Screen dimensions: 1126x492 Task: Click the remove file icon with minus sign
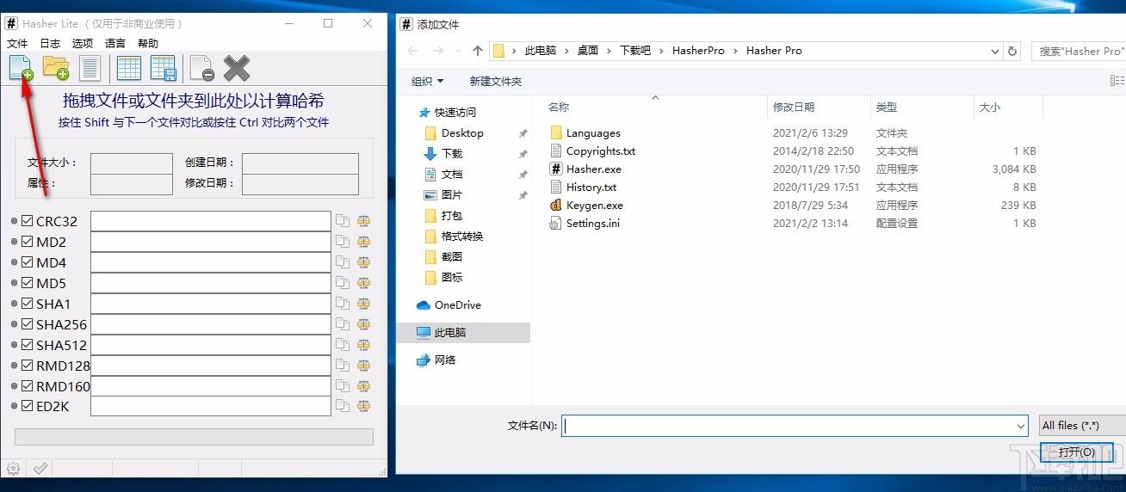202,68
